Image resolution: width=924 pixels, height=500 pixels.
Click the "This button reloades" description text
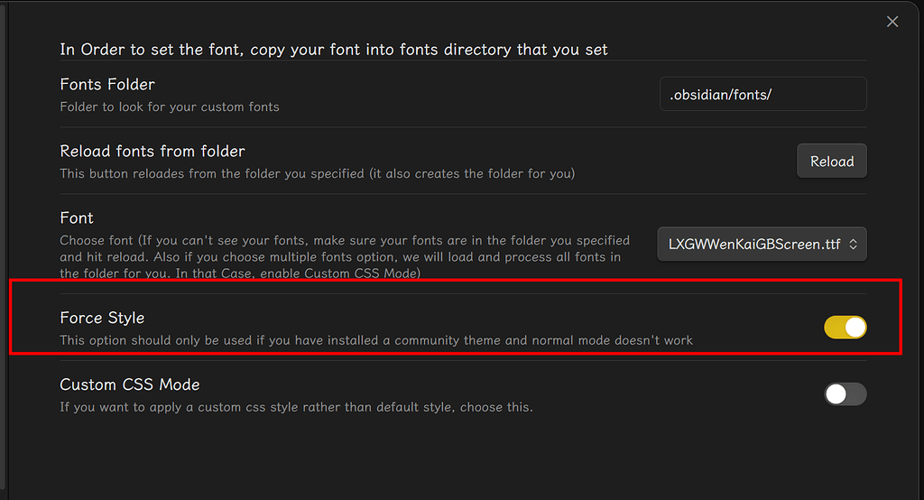click(x=317, y=173)
